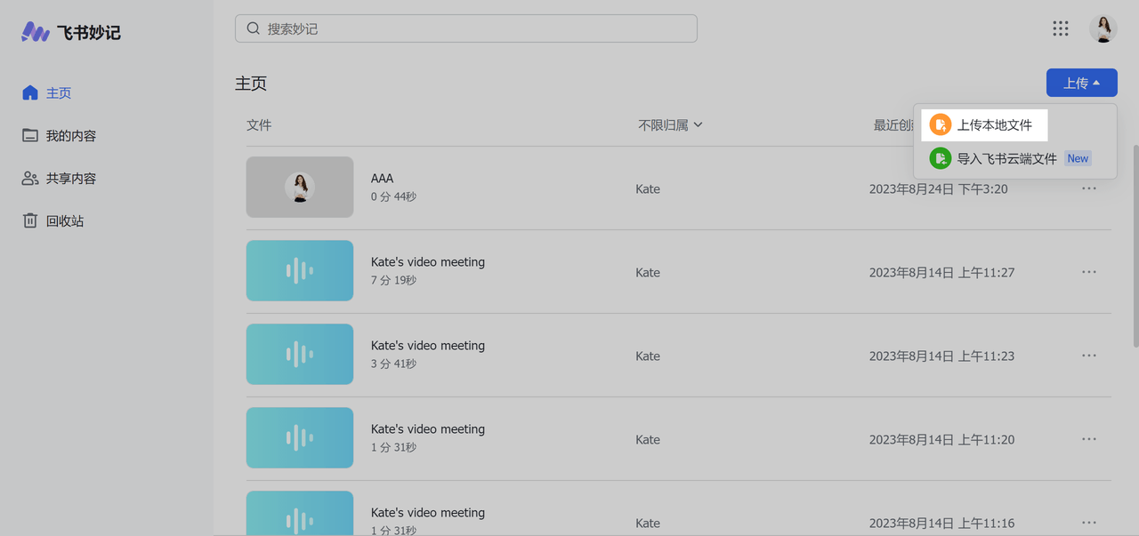Viewport: 1139px width, 536px height.
Task: Open more options for the 1分31秒 11:20 meeting
Action: (x=1088, y=439)
